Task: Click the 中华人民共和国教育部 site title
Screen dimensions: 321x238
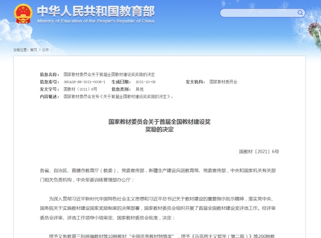Action: pyautogui.click(x=96, y=11)
